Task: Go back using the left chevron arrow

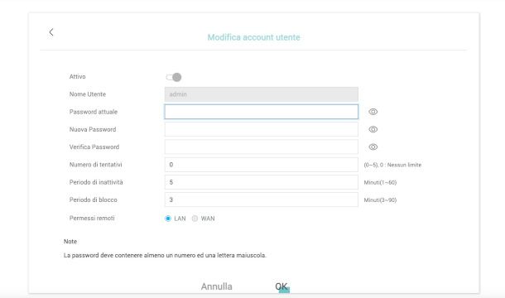Action: 51,32
